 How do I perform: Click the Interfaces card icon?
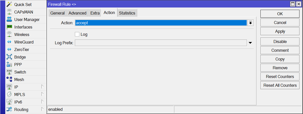click(x=9, y=27)
